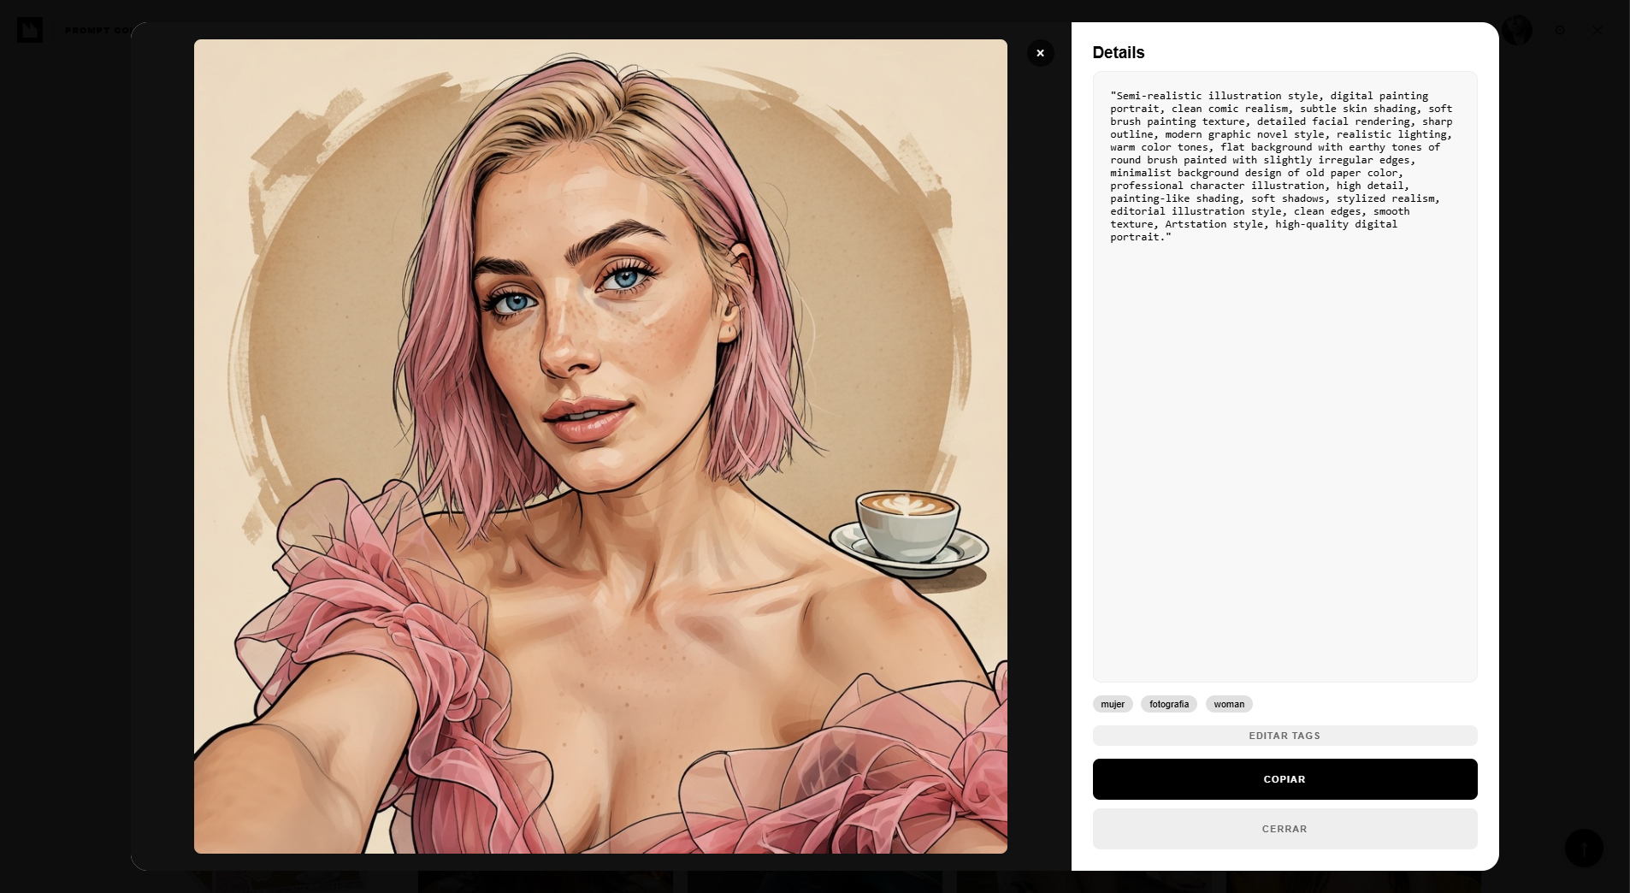
Task: Select the 'fotografia' tag chip
Action: click(x=1168, y=704)
